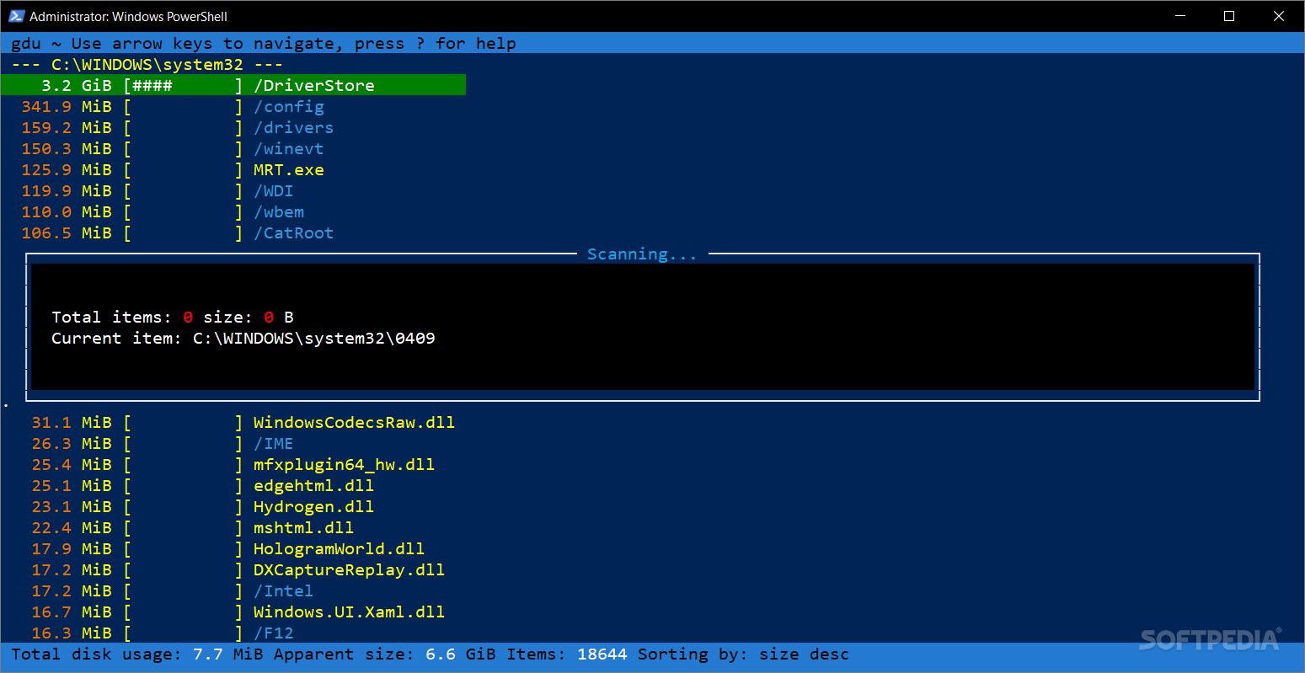The width and height of the screenshot is (1305, 673).
Task: Select the MRT.exe file entry
Action: 289,169
